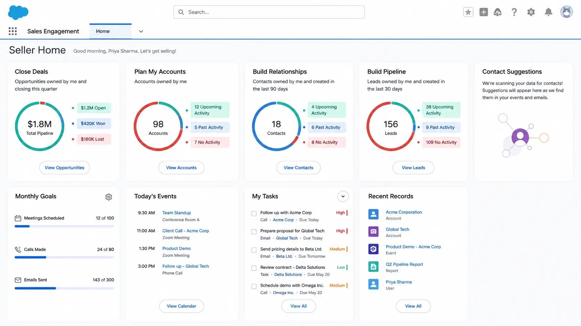Click the Meetings Scheduled calendar icon
This screenshot has width=581, height=326.
click(18, 218)
